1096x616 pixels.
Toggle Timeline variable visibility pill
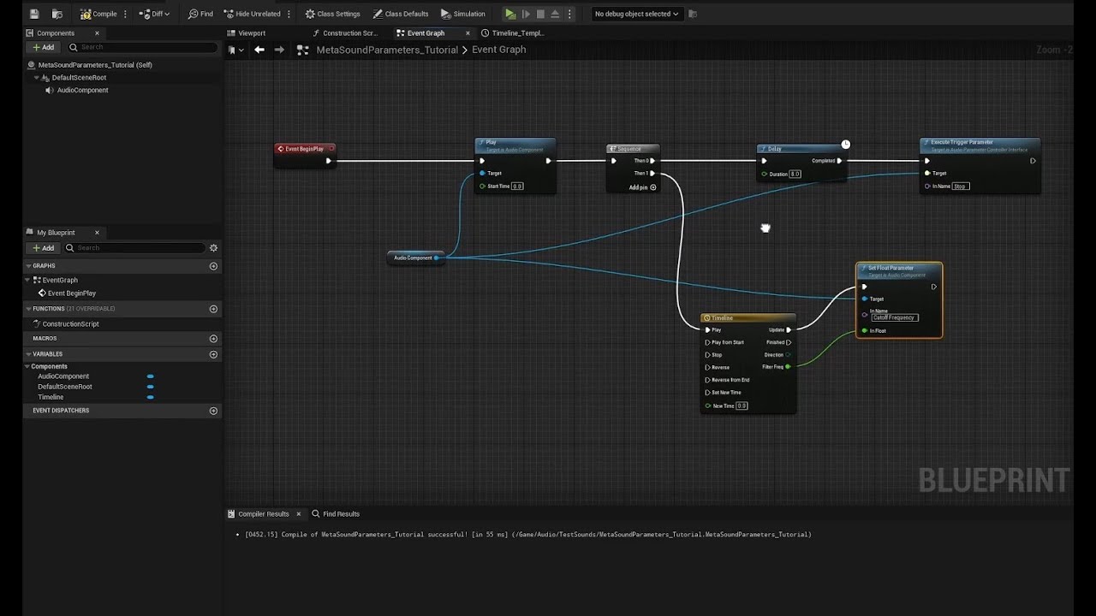click(151, 397)
